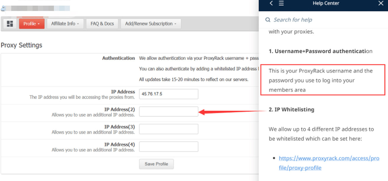Screen dimensions: 388x181
Task: Click the search magnifier icon in Help Center
Action: tap(268, 20)
